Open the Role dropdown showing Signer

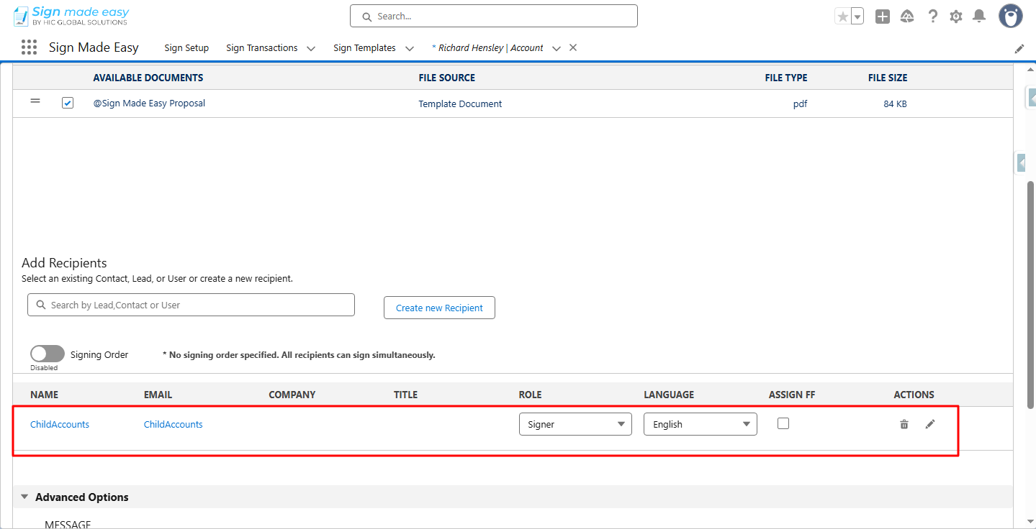pos(575,423)
